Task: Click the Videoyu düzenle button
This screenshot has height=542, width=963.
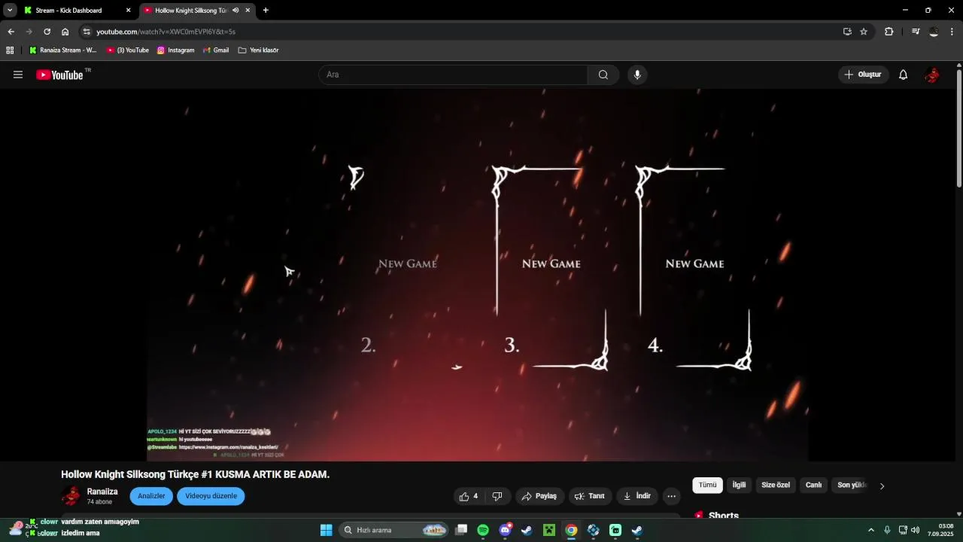Action: [x=211, y=496]
